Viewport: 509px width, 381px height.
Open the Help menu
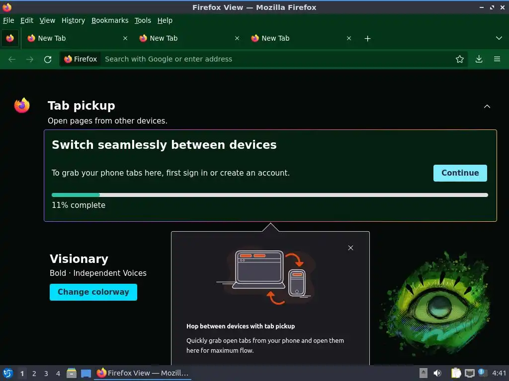pos(165,20)
